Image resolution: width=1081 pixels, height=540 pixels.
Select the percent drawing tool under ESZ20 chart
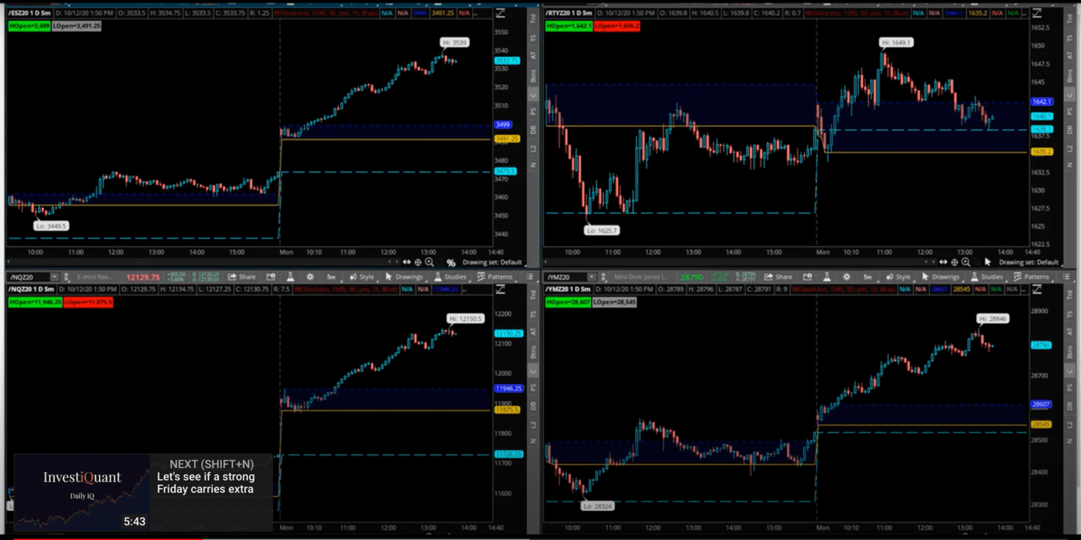click(451, 263)
